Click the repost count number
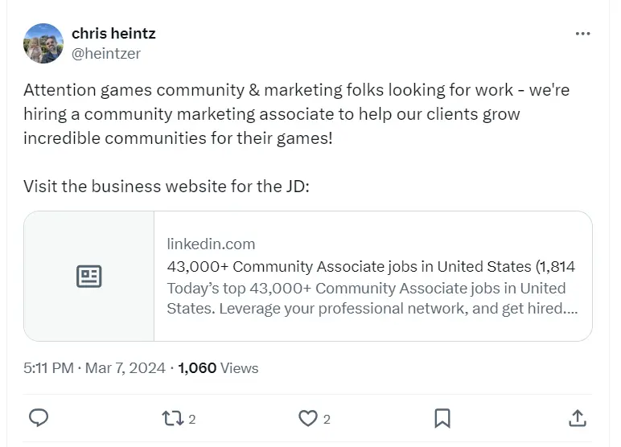Screen dimensions: 621x447 [192, 419]
